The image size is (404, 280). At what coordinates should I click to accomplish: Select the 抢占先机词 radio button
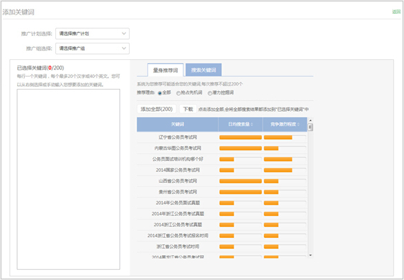pyautogui.click(x=179, y=93)
